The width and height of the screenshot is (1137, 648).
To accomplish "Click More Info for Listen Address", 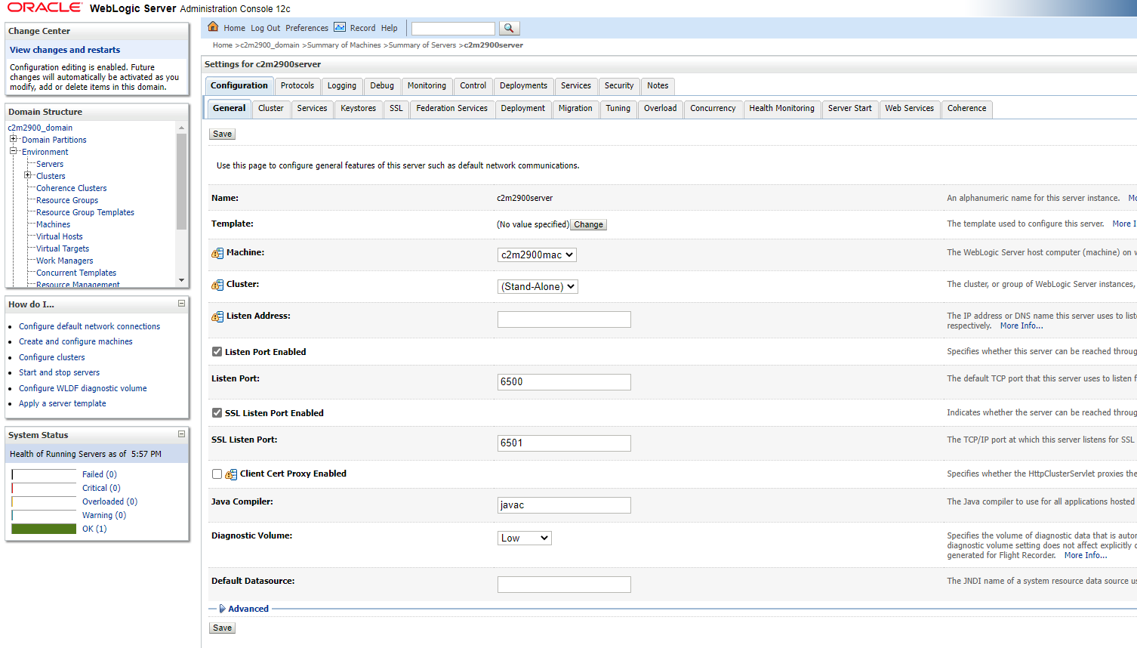I will point(1021,326).
